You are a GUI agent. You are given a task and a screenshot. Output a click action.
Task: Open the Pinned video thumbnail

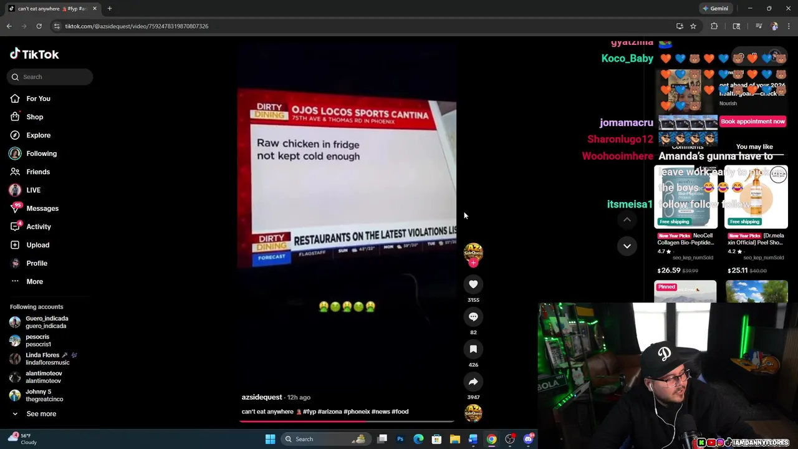[x=685, y=292]
